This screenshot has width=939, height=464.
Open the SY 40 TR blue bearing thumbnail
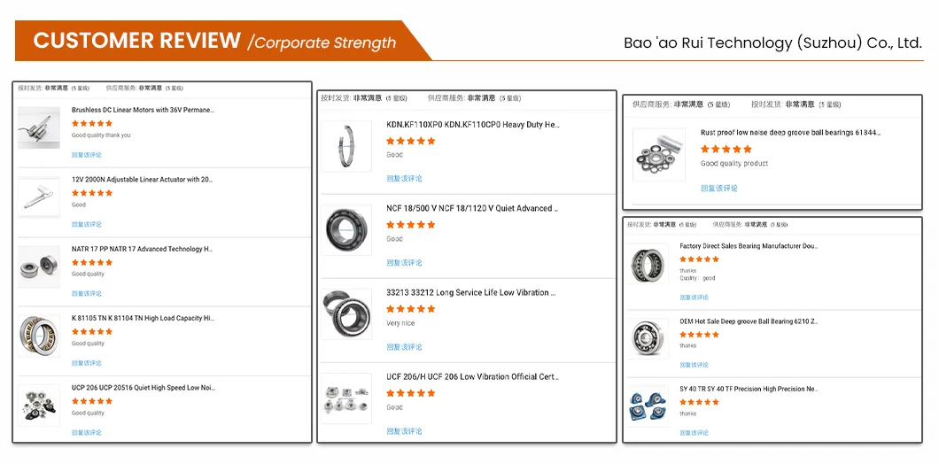[649, 407]
